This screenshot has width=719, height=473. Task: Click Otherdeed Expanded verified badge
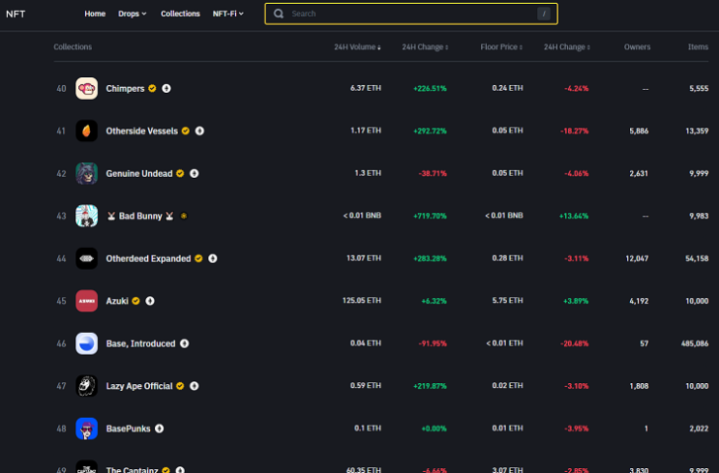pyautogui.click(x=198, y=258)
